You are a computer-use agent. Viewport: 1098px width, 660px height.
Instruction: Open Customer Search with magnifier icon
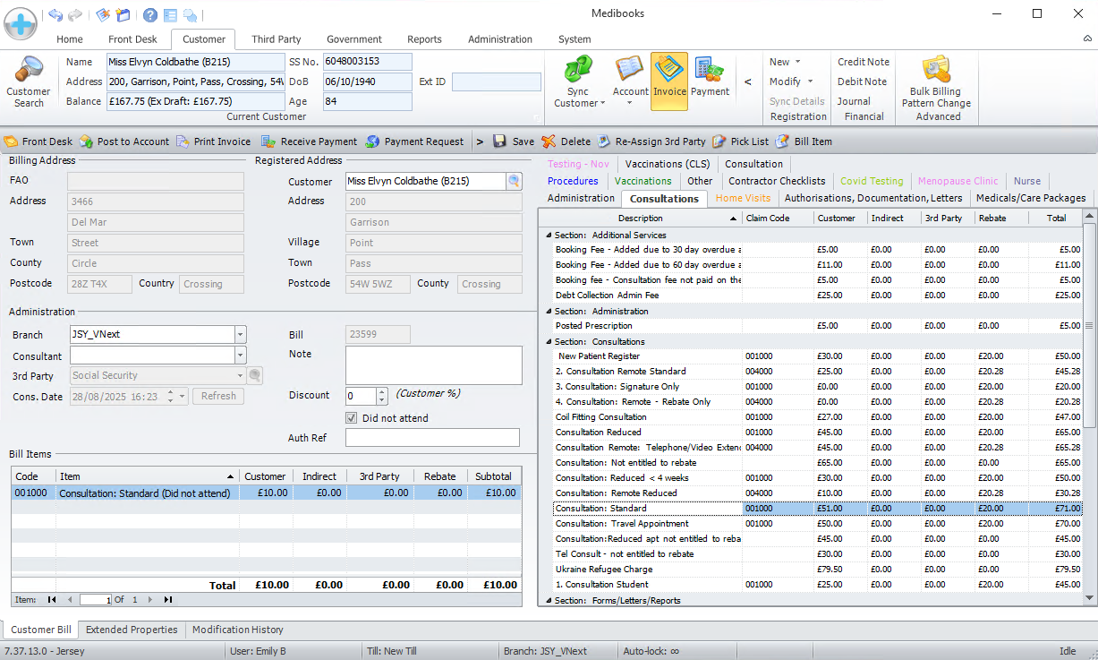coord(29,71)
